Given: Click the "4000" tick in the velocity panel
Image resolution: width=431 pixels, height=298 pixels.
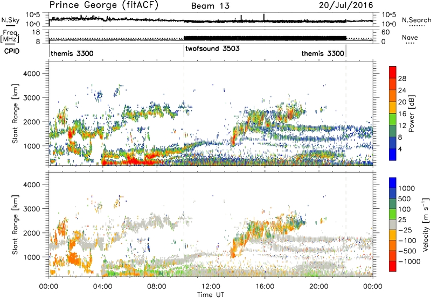Looking at the screenshot, I should tap(32, 185).
